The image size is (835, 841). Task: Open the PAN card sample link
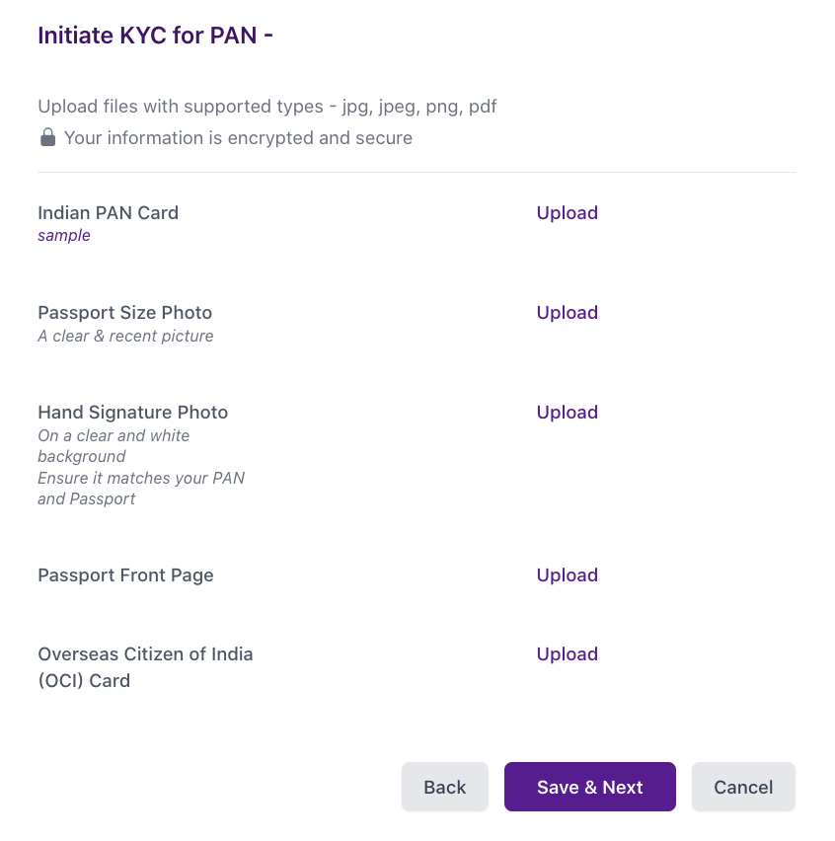[x=64, y=236]
